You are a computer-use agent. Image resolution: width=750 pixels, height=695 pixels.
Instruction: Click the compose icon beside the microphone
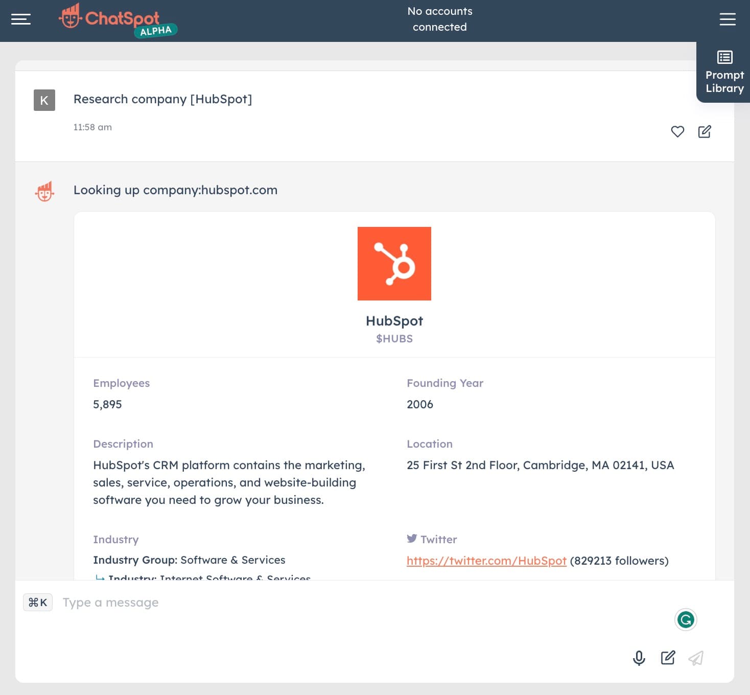click(x=668, y=658)
